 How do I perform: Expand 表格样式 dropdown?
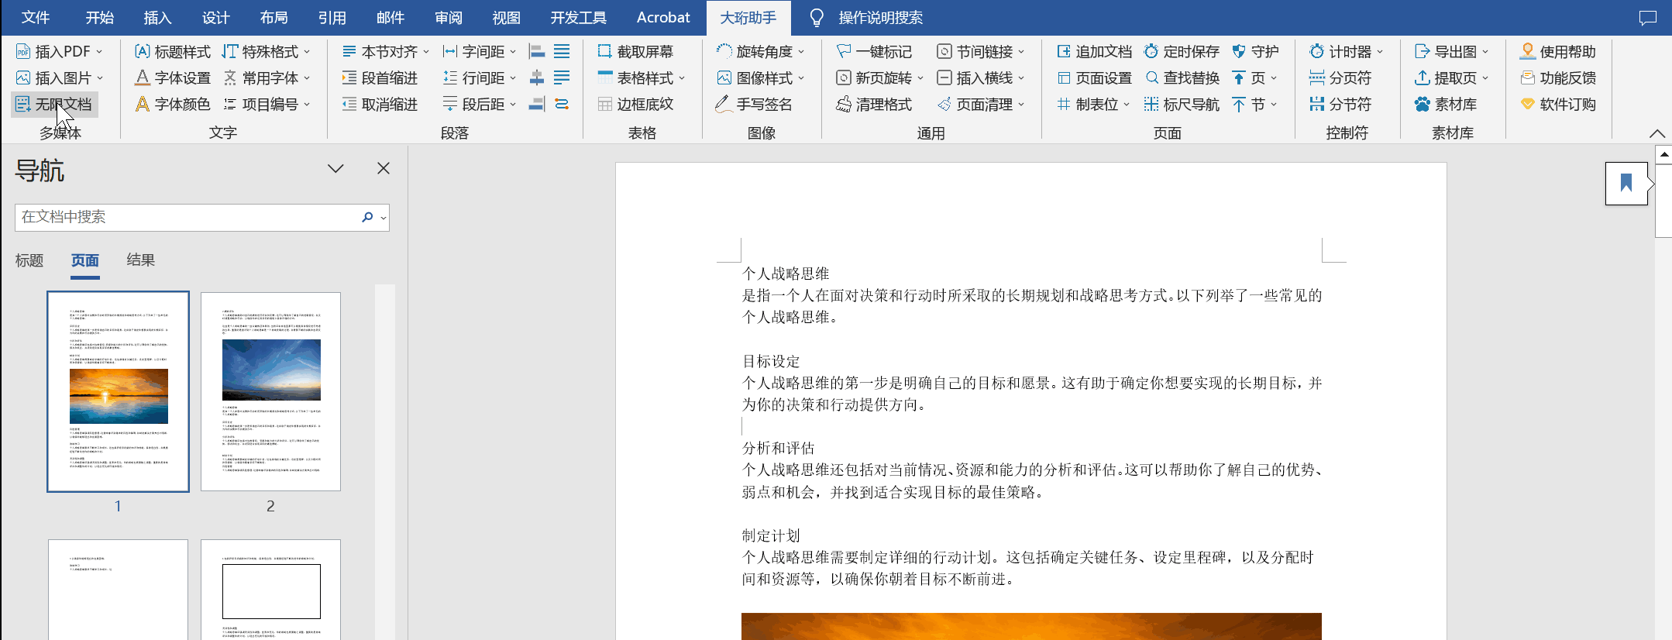pyautogui.click(x=682, y=78)
